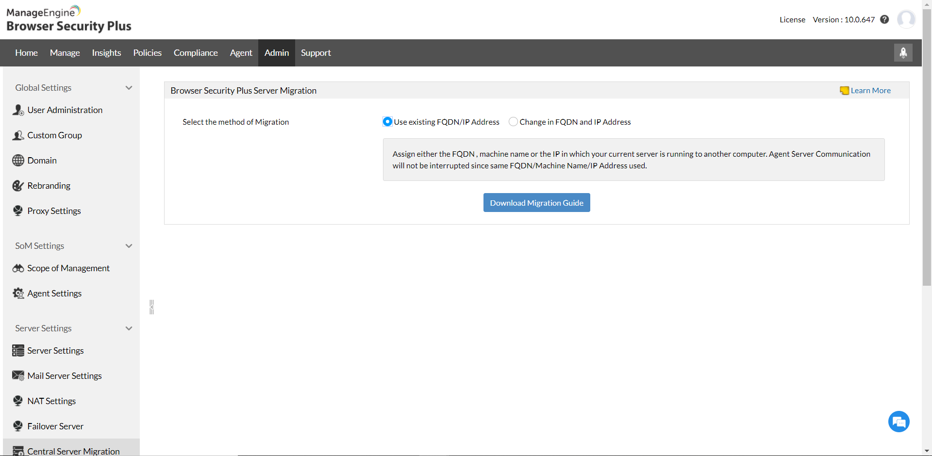Open the Learn More link
The width and height of the screenshot is (932, 456).
point(871,91)
